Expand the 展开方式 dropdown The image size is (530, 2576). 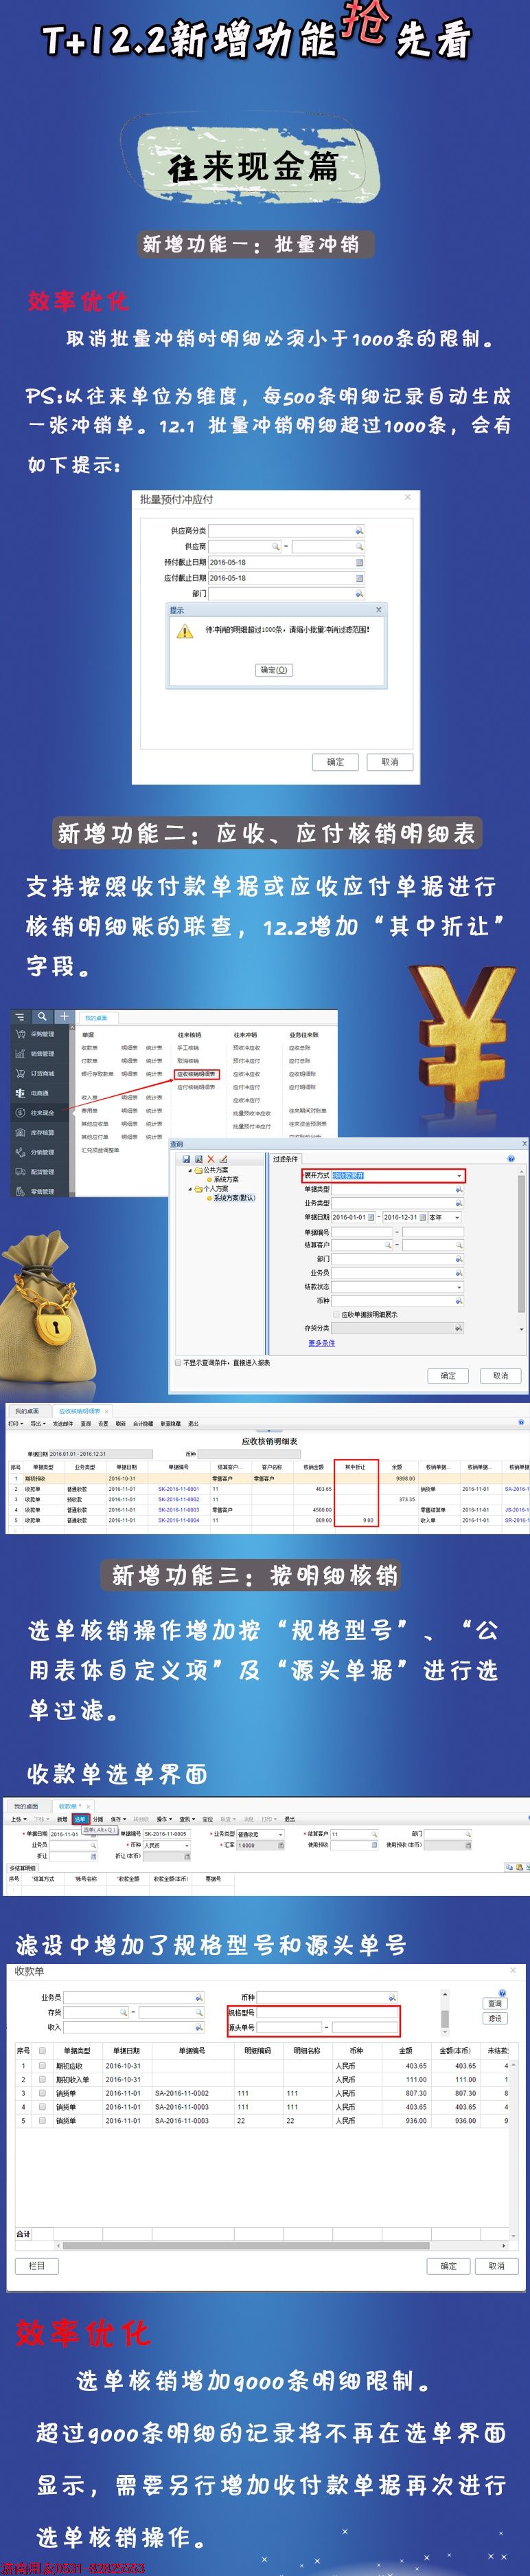[458, 1176]
